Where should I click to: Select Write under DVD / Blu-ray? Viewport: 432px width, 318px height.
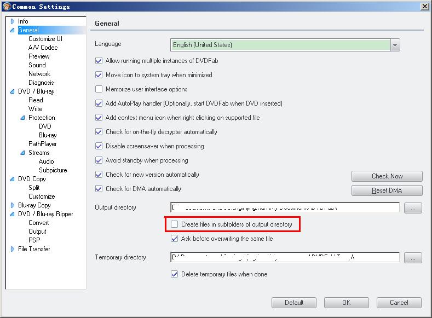36,109
